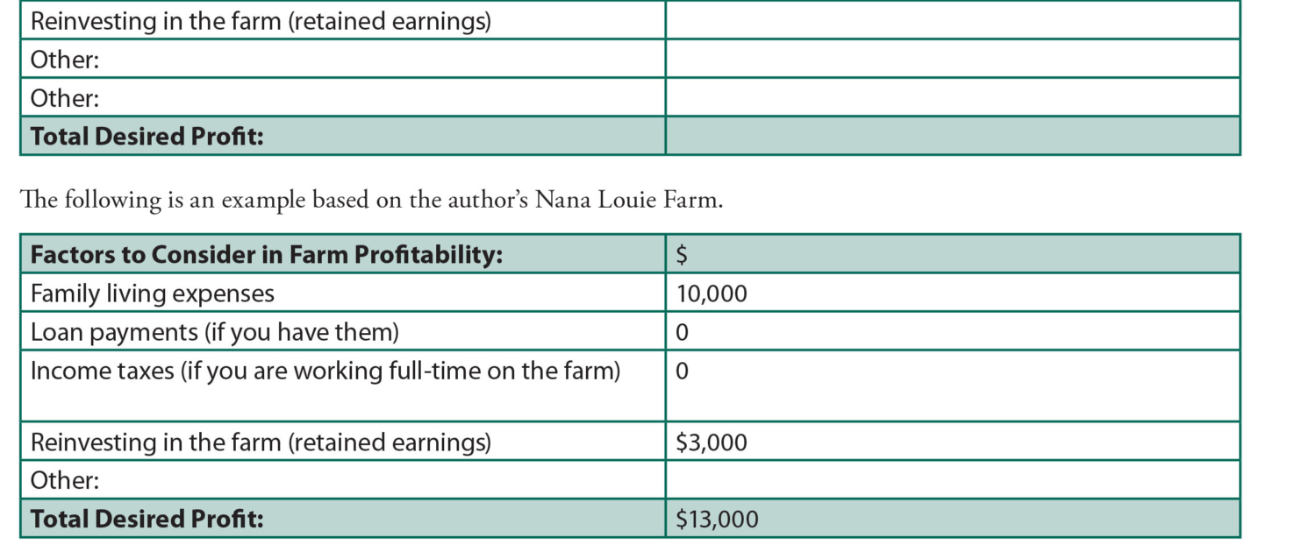Click the 10,000 family living expenses value
1316x552 pixels.
[x=712, y=293]
